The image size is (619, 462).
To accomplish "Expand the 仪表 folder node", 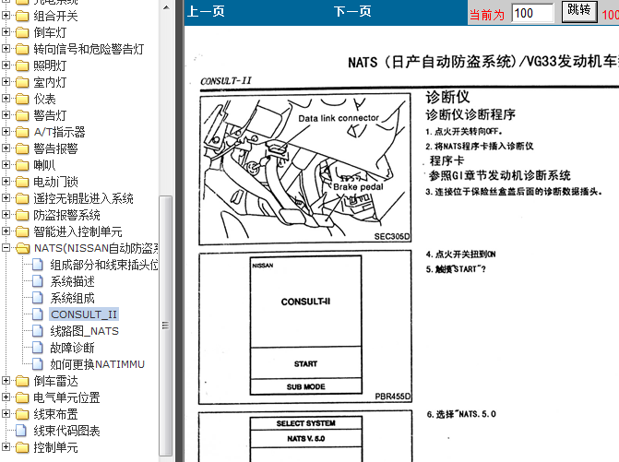I will pos(6,99).
